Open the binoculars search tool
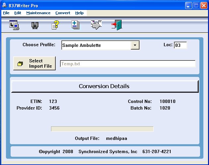 tap(35, 25)
